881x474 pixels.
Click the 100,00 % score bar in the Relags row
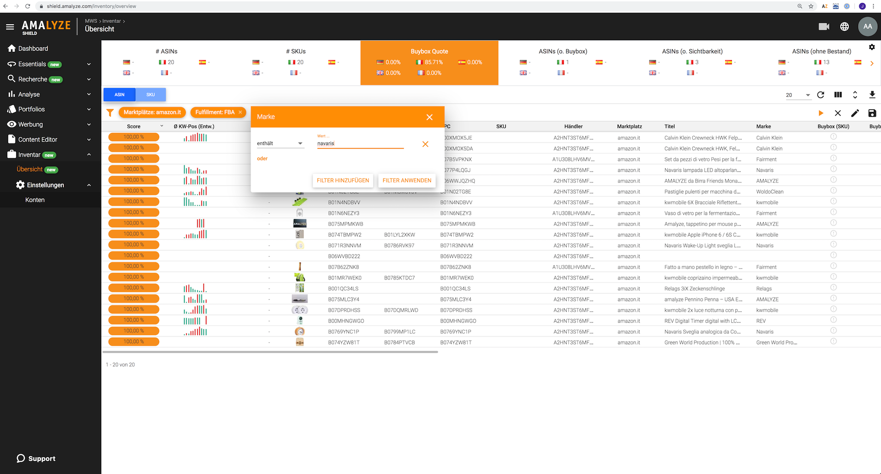tap(134, 288)
